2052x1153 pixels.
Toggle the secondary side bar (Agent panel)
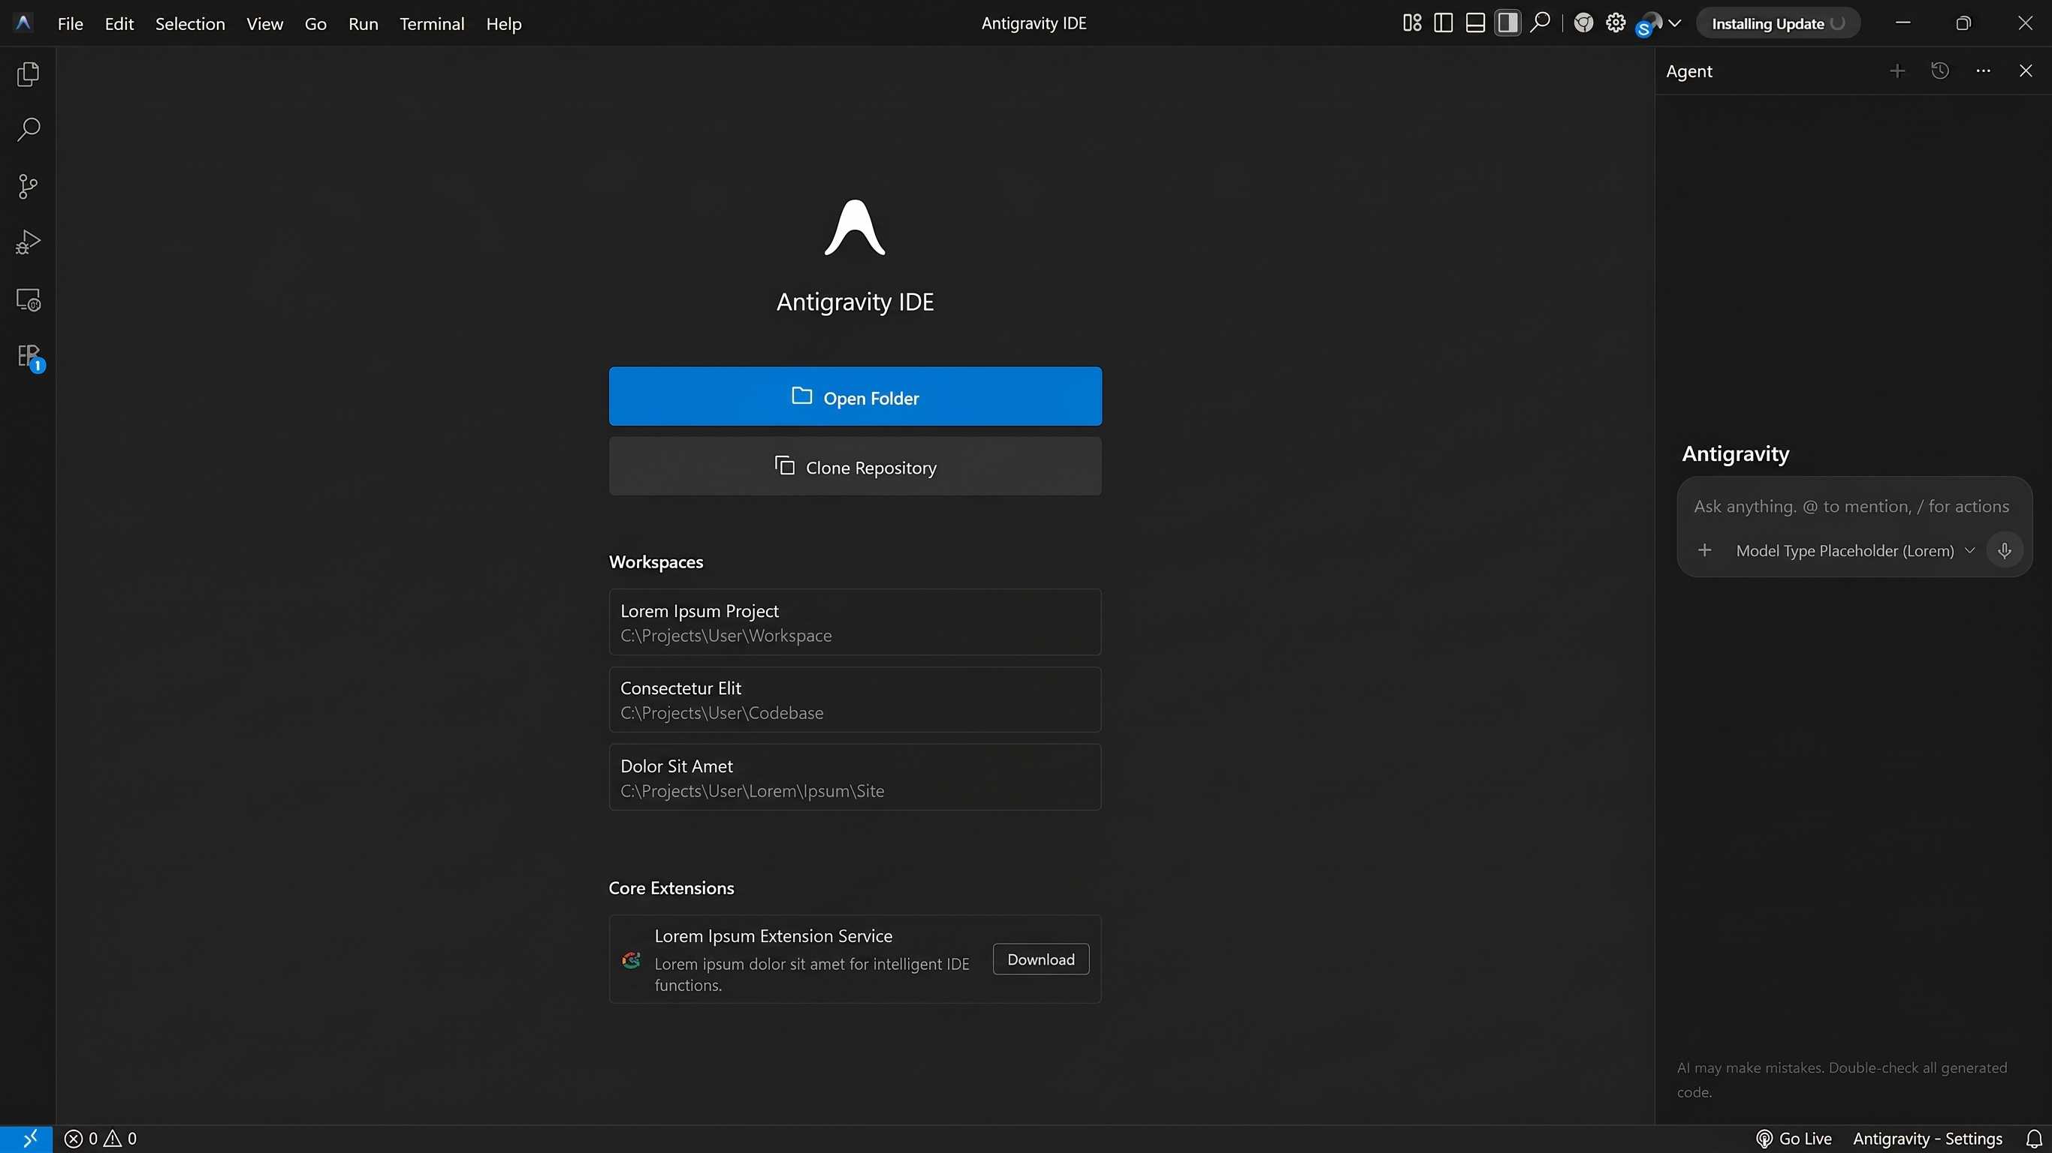[1507, 23]
